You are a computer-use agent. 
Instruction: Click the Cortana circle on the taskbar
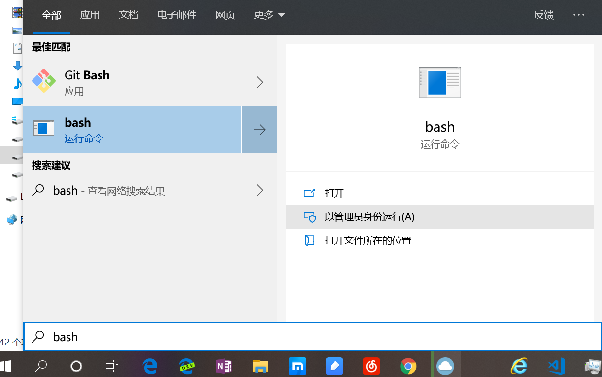76,366
